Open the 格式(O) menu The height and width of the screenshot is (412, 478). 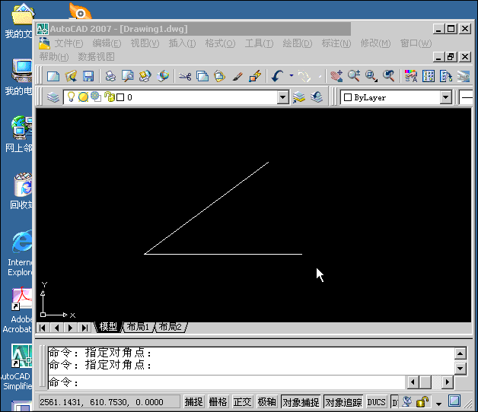click(220, 43)
